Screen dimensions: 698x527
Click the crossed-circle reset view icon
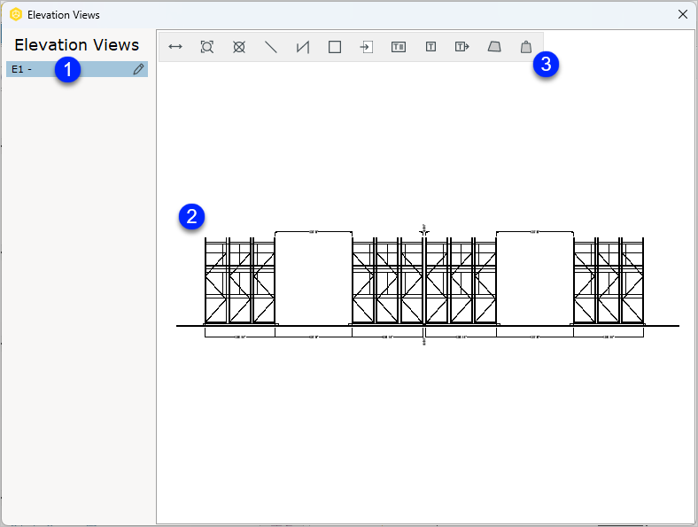(x=239, y=47)
